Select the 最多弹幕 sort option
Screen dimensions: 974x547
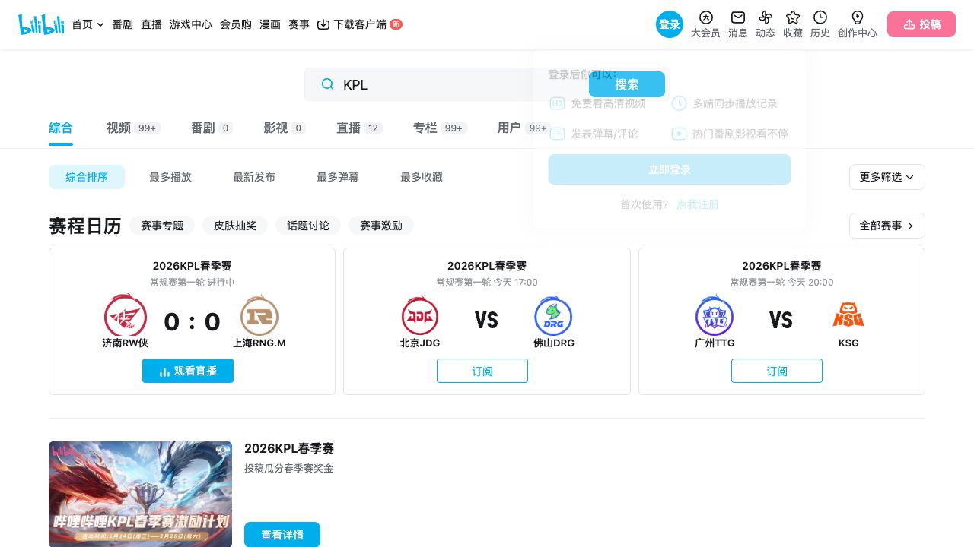click(338, 177)
